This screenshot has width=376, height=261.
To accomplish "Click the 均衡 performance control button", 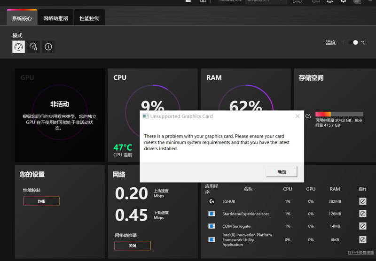I will tap(41, 201).
